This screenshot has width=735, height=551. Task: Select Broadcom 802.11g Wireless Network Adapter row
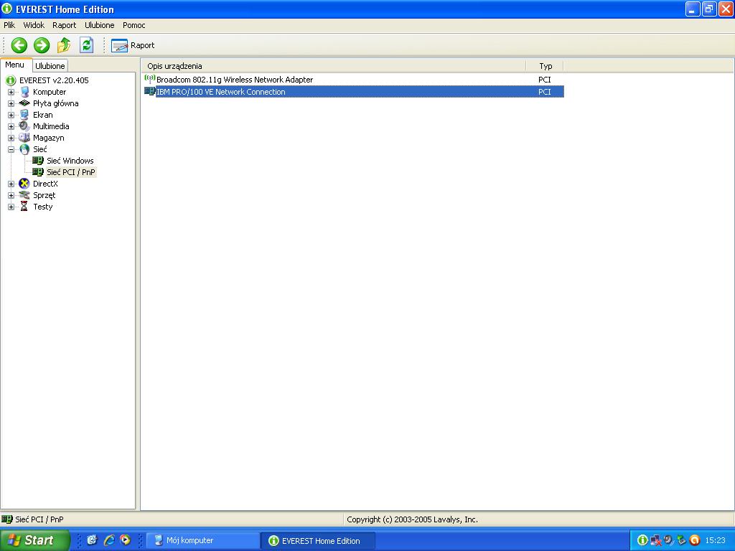[x=354, y=80]
